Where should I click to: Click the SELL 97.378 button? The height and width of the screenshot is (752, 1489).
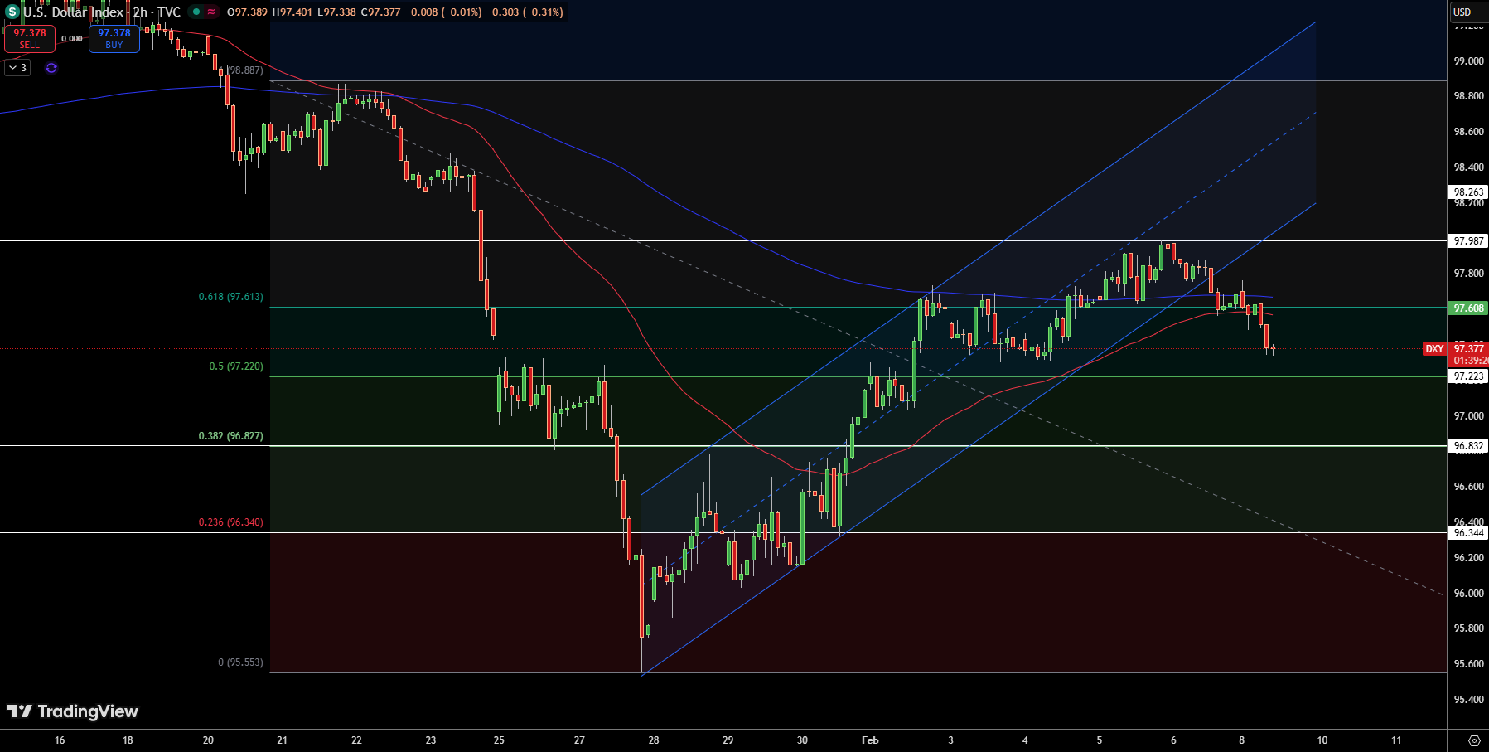coord(30,38)
